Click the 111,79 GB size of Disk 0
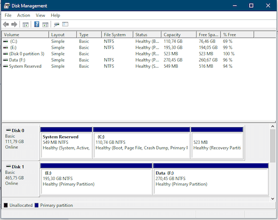The image size is (278, 220). (14, 142)
